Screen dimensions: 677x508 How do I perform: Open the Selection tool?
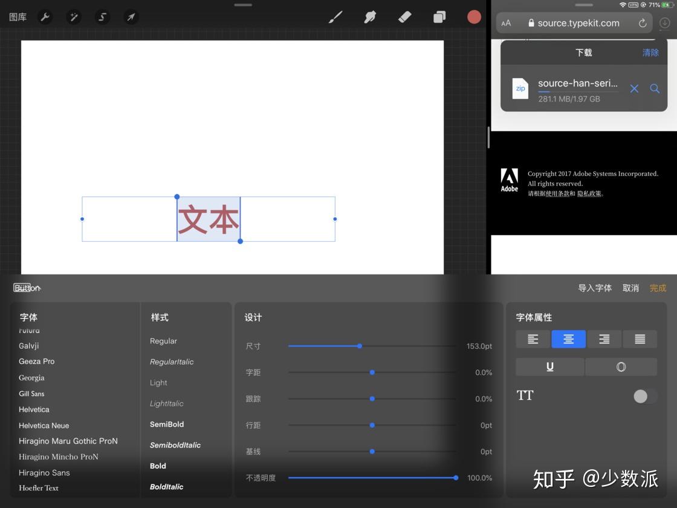pos(102,17)
